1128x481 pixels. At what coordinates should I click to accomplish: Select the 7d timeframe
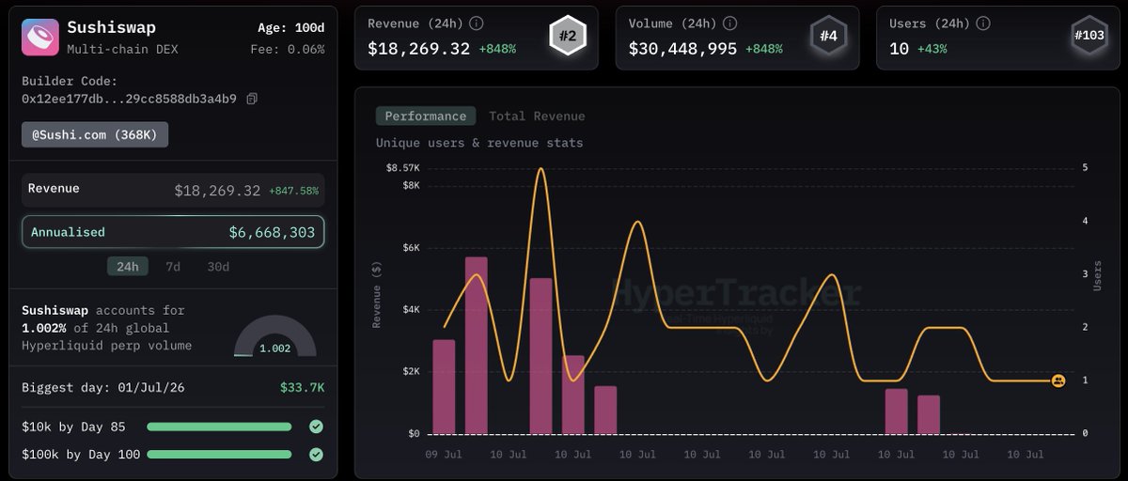(x=173, y=266)
